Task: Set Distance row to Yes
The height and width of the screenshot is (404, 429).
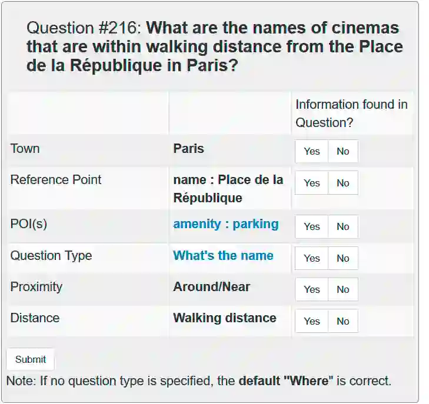Action: [x=311, y=321]
